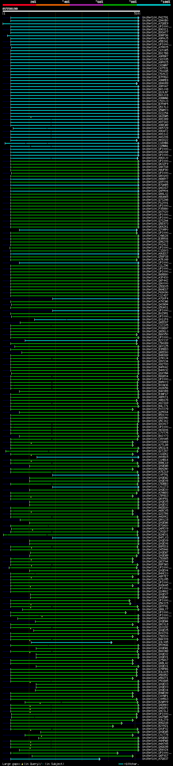Click the hit label UniRef100_Q8TFH1
This screenshot has width=173, height=766.
(155, 606)
